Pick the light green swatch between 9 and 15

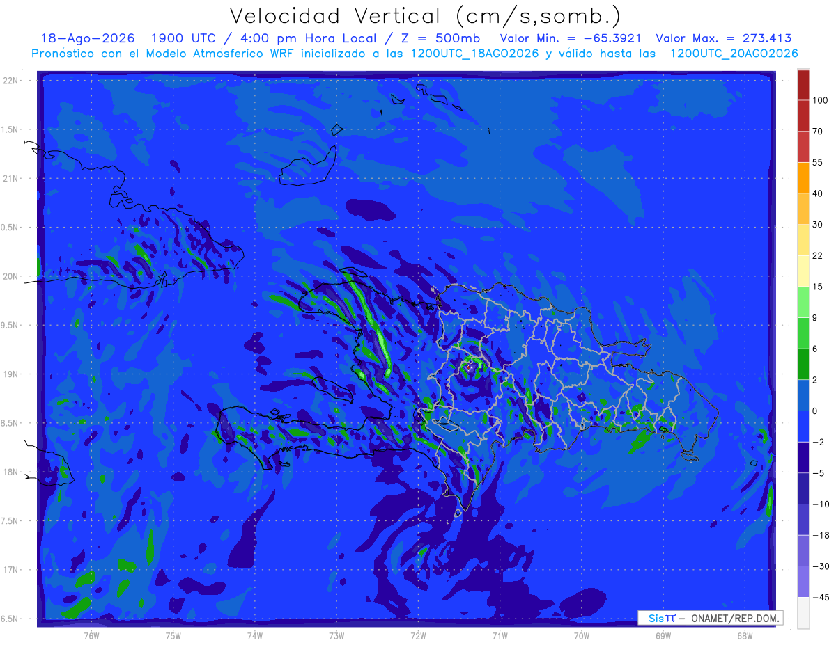tap(803, 302)
